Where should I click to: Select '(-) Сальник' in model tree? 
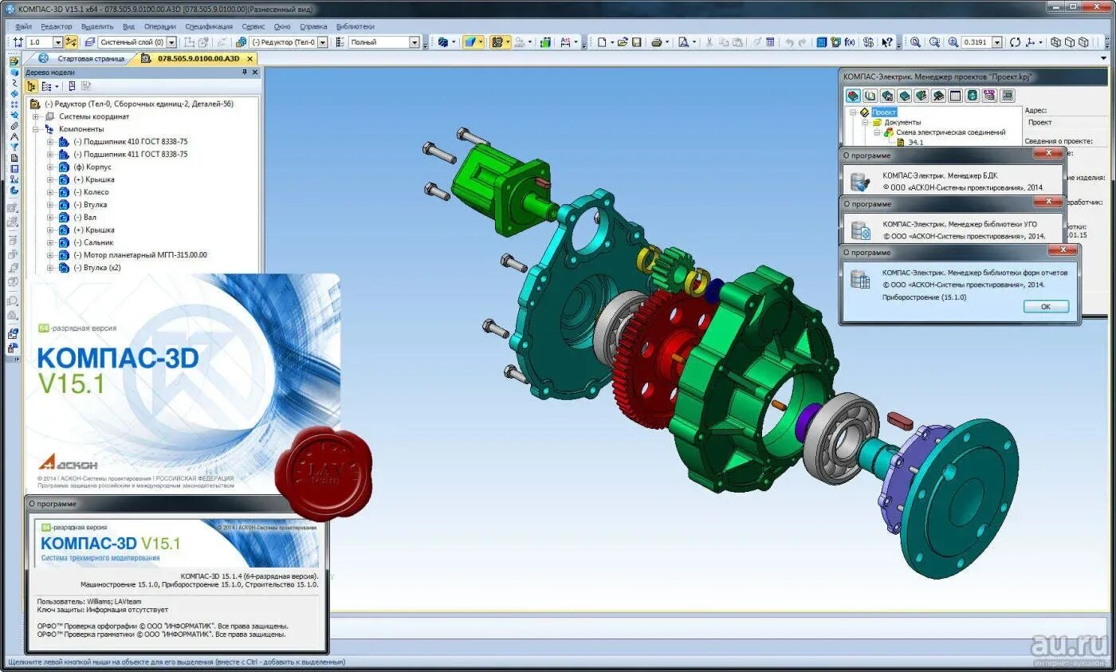click(93, 242)
